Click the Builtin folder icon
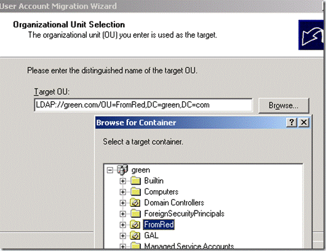 pyautogui.click(x=136, y=180)
